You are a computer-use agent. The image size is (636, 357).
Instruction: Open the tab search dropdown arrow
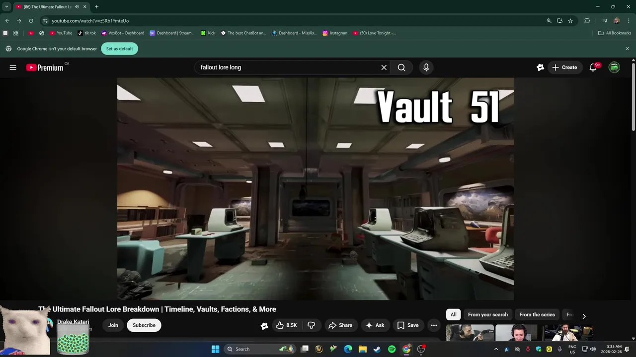point(6,7)
